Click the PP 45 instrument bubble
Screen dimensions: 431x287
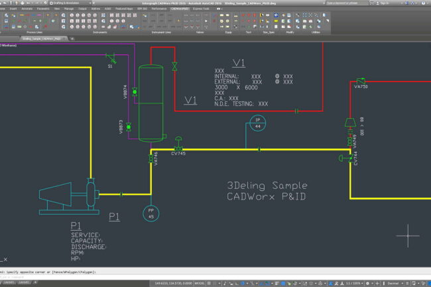coord(151,213)
